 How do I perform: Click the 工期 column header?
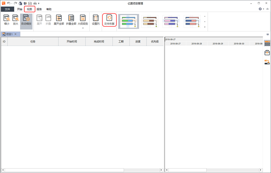tap(121, 41)
